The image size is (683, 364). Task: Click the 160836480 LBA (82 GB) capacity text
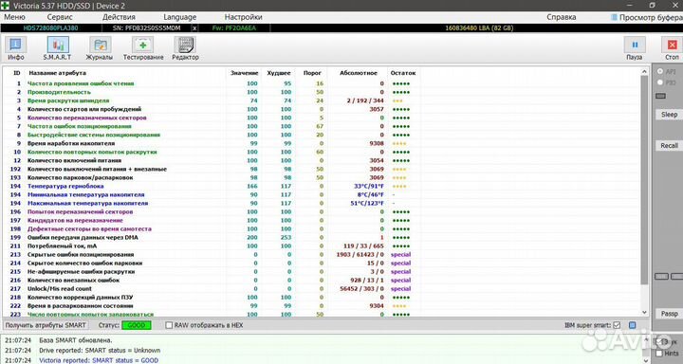coord(479,27)
